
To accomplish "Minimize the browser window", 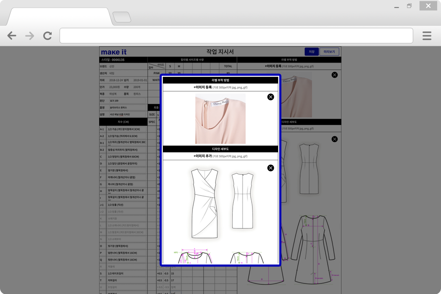I will click(396, 6).
